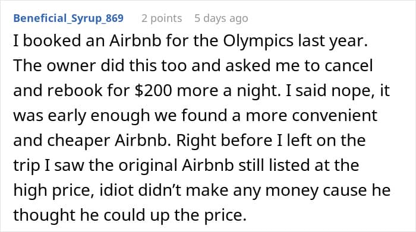Click the word 'thought' starting the last line
The width and height of the screenshot is (416, 232).
(x=44, y=215)
